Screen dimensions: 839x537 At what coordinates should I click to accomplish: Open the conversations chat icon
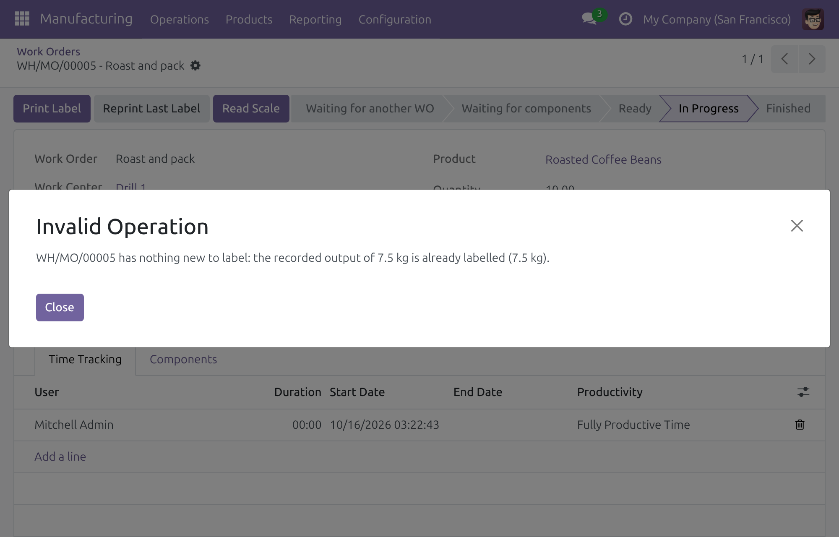point(589,19)
